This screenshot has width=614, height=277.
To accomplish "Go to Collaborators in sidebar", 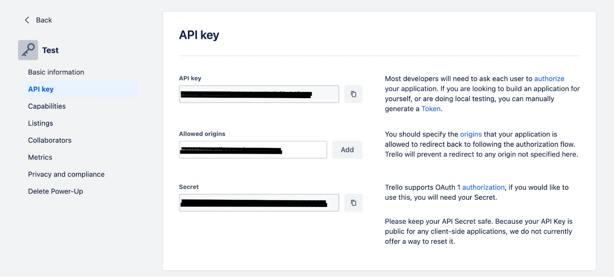I will point(50,140).
